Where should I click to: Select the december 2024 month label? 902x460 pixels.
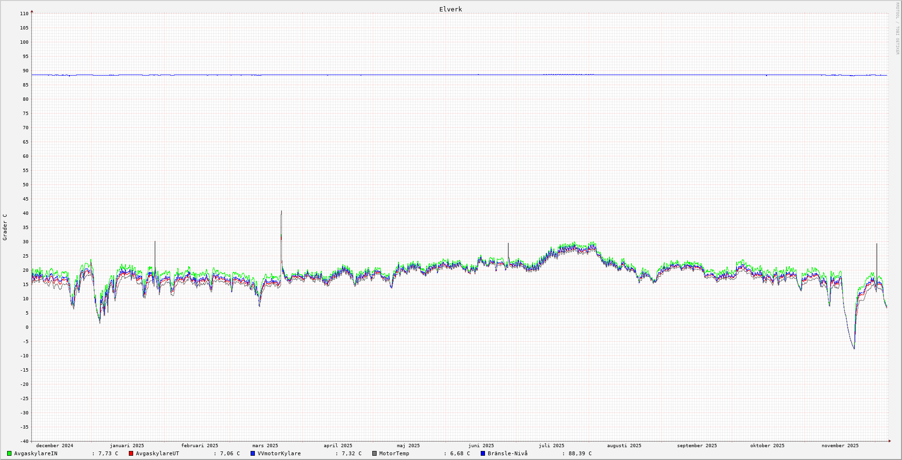coord(55,446)
